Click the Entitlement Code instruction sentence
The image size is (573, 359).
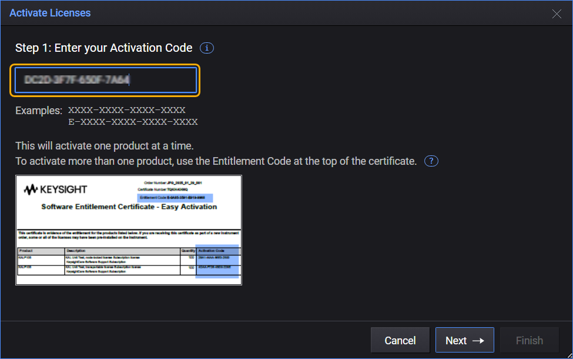coord(216,161)
